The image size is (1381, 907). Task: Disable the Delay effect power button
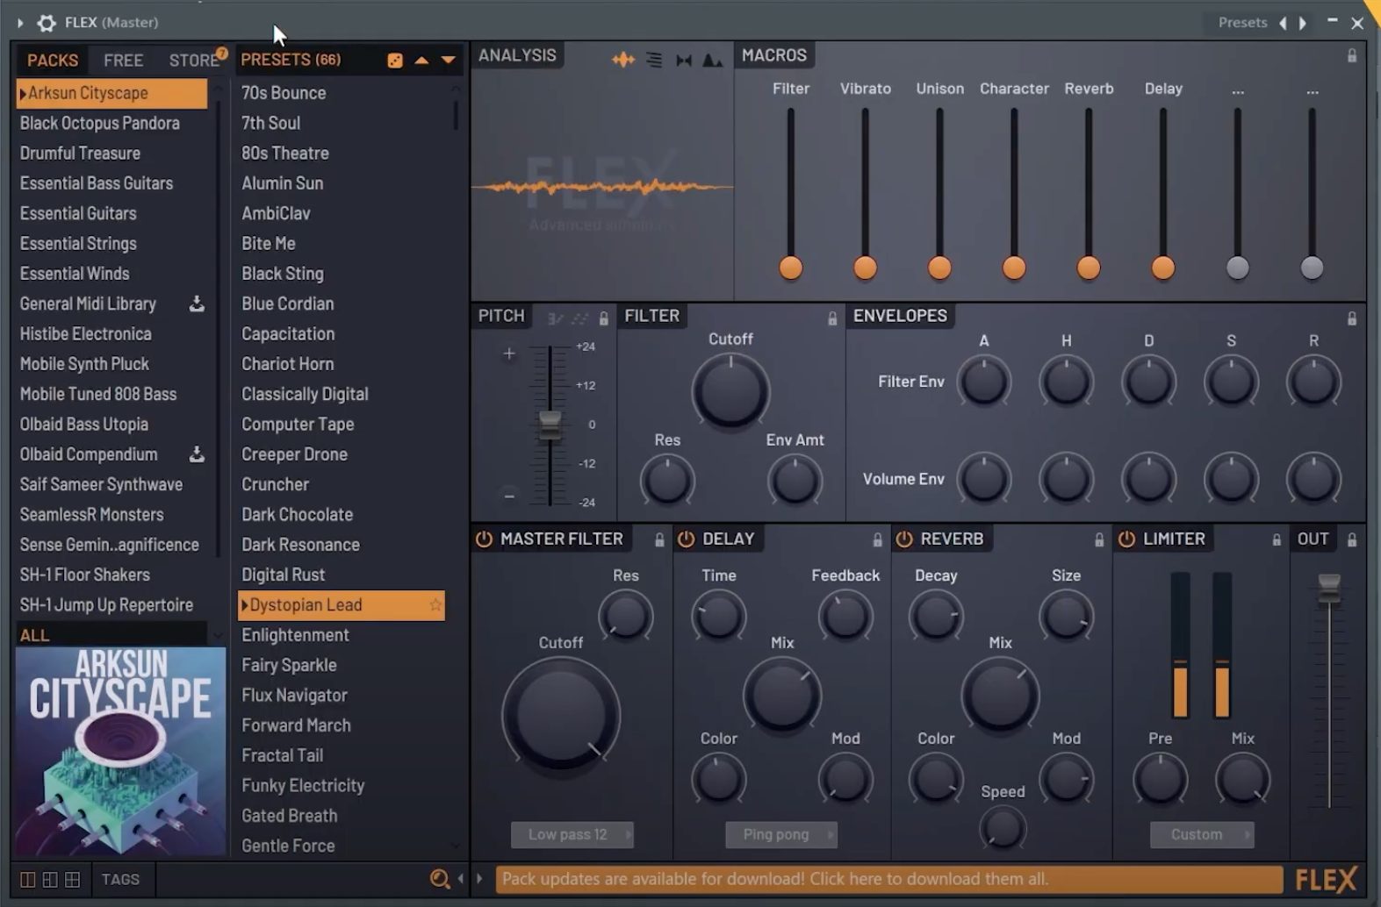pyautogui.click(x=686, y=539)
